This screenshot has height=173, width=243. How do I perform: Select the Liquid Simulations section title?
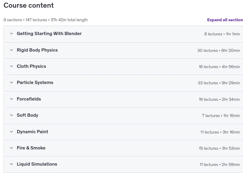[x=37, y=164]
